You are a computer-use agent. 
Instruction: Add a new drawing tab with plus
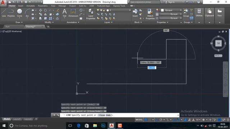[48, 27]
